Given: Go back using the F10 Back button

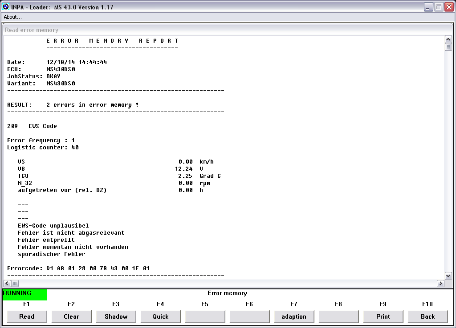Looking at the screenshot, I should [427, 316].
